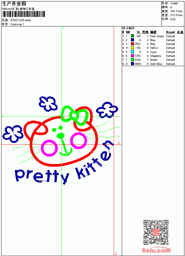
Task: Click the '生产作业图' worksheet title
Action: (x=14, y=4)
